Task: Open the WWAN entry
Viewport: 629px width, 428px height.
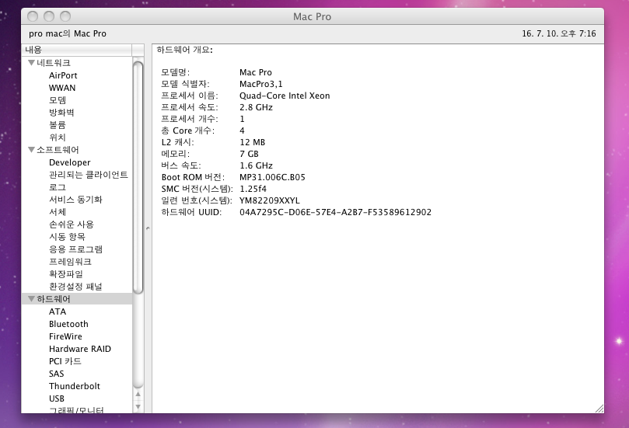Action: [62, 88]
